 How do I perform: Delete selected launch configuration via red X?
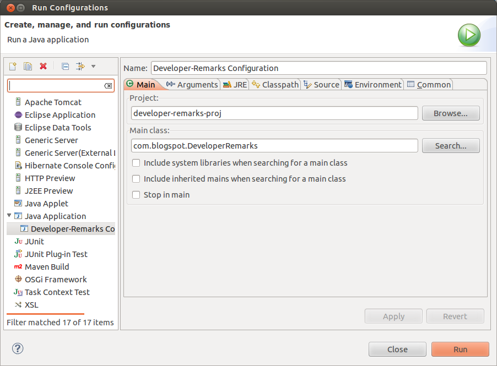point(44,67)
